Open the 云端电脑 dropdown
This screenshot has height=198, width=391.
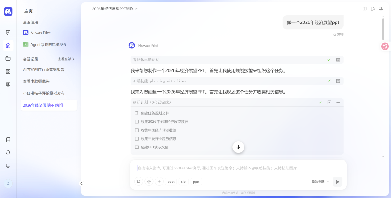pyautogui.click(x=320, y=182)
